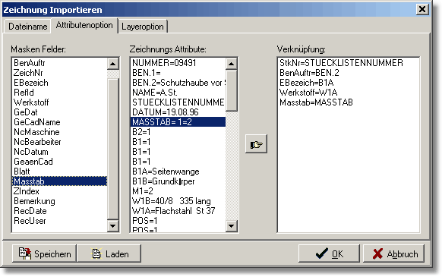442x277 pixels.
Task: Select highlighted MASSTAB= 1=2 attribute
Action: click(x=178, y=122)
